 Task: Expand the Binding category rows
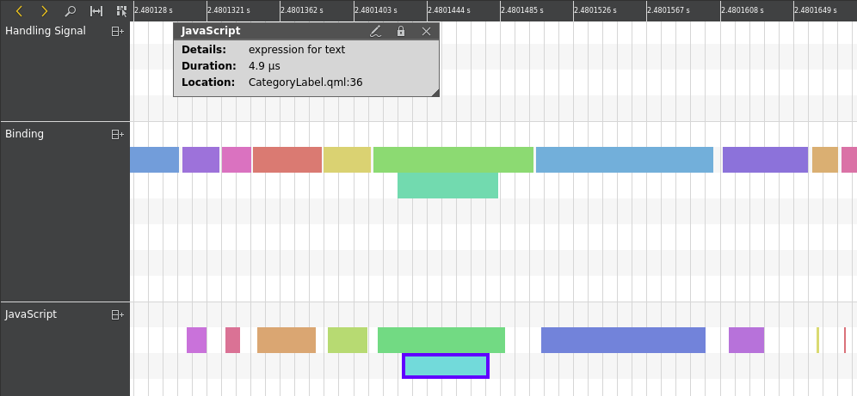tap(117, 134)
